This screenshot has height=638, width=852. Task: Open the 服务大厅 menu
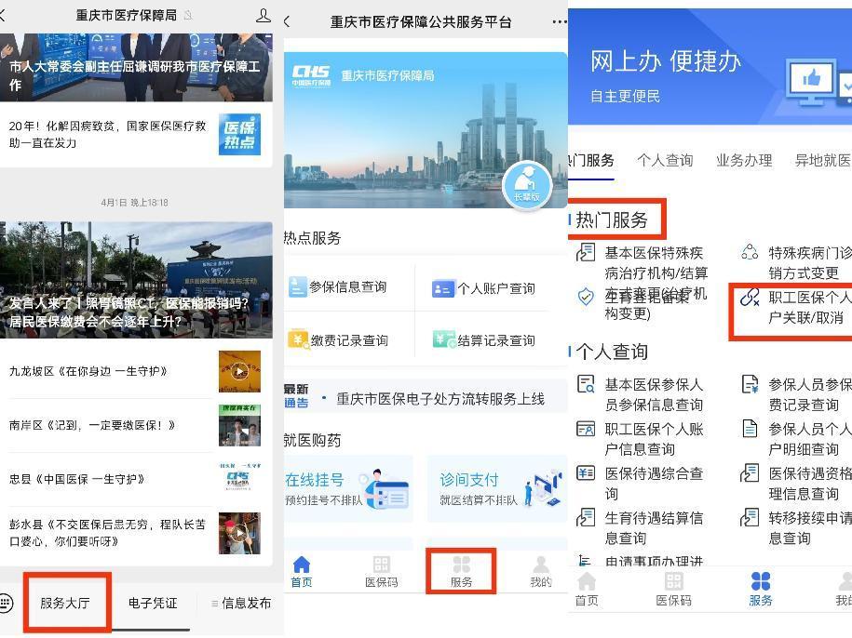coord(65,603)
